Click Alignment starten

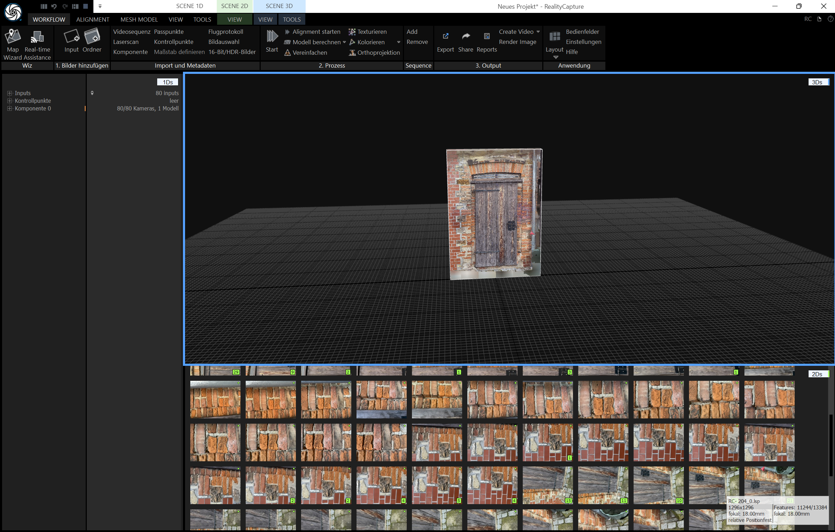point(313,32)
